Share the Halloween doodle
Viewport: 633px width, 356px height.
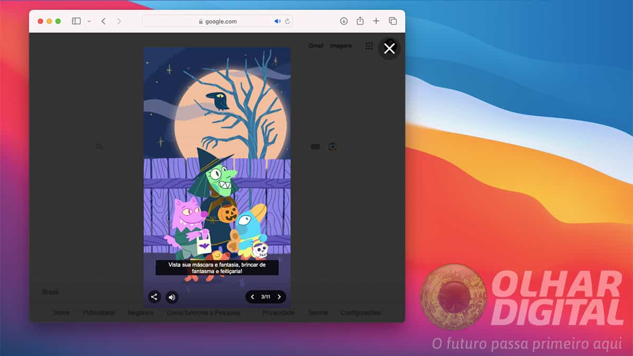pyautogui.click(x=154, y=297)
